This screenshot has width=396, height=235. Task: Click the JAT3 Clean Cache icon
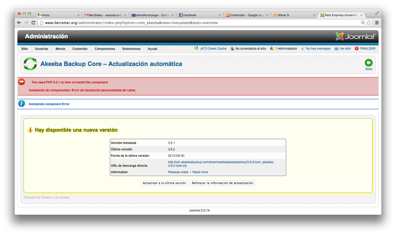click(196, 48)
